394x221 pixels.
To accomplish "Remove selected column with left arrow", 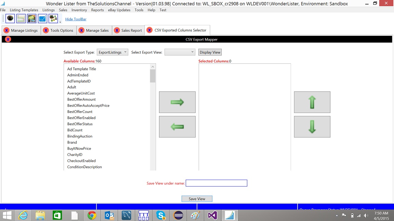I will click(177, 127).
